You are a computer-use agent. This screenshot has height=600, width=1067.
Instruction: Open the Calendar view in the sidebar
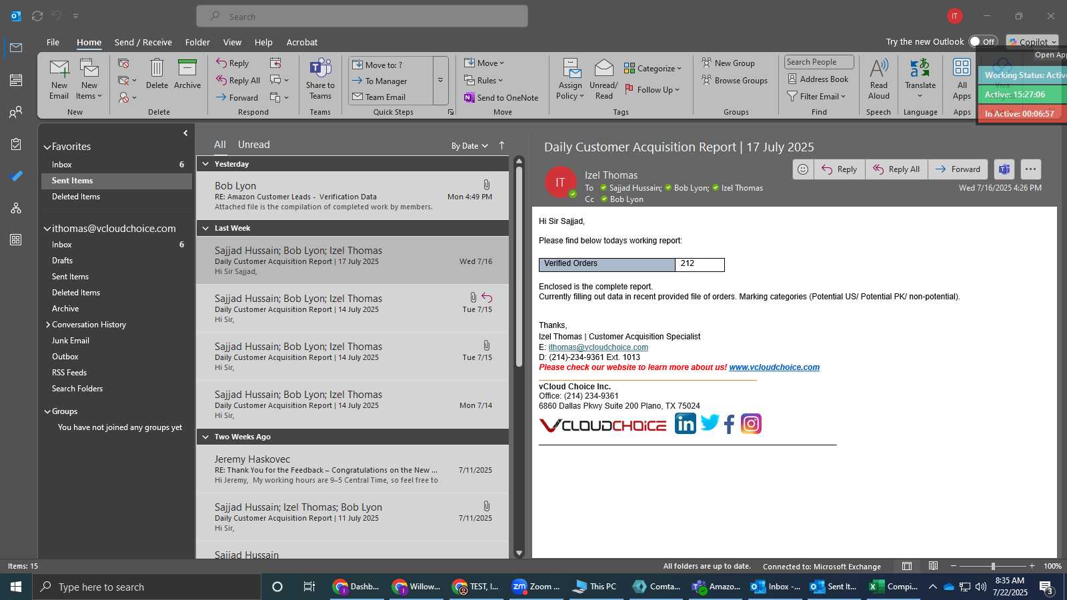pos(16,80)
